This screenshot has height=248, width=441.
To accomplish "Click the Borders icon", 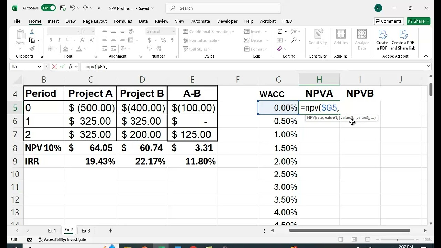I will (50, 49).
